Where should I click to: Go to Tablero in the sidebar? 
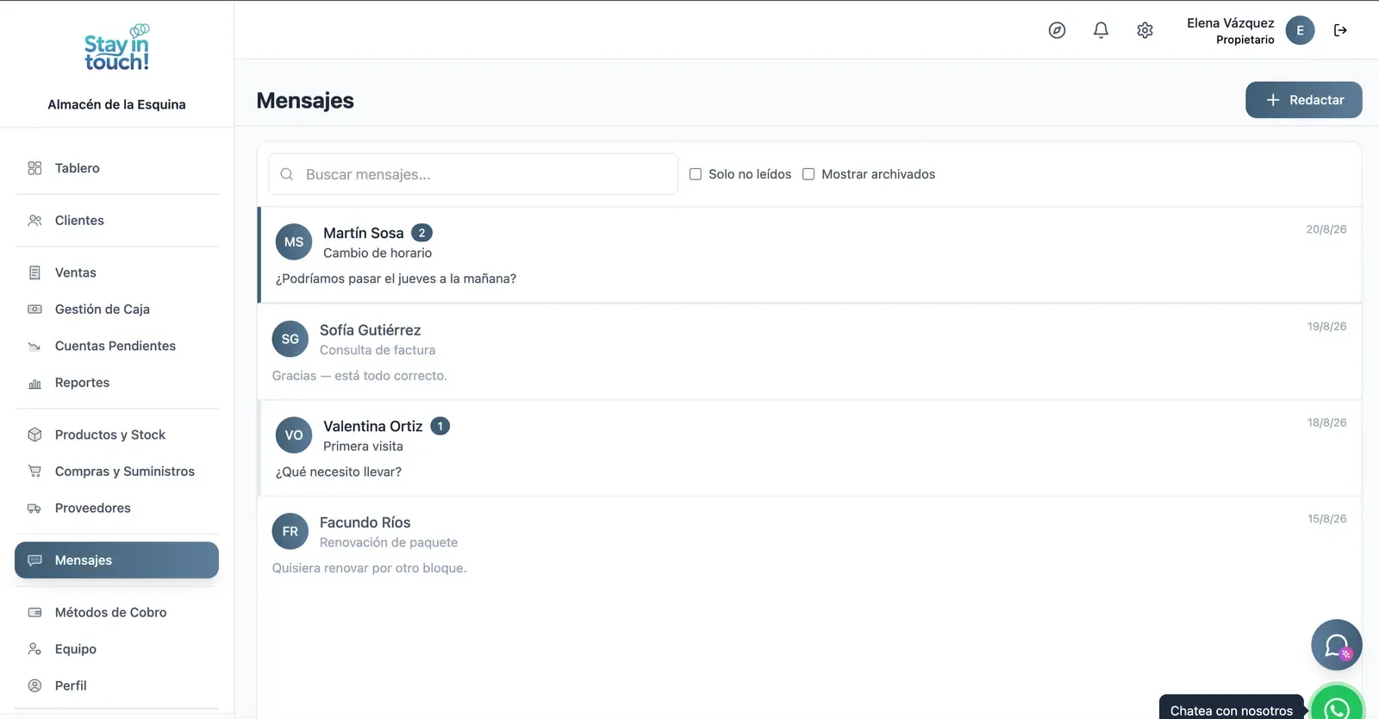[116, 168]
